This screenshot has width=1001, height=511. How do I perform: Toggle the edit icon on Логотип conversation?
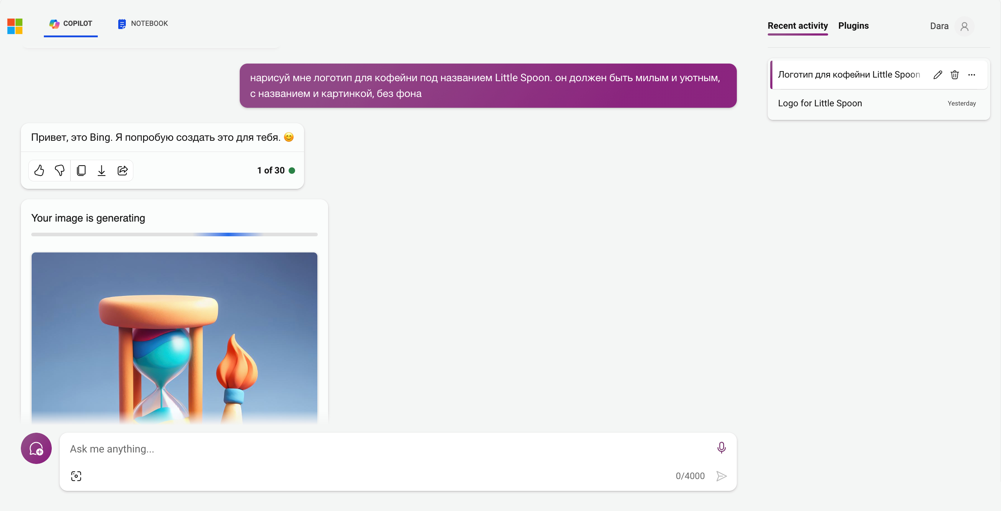937,75
